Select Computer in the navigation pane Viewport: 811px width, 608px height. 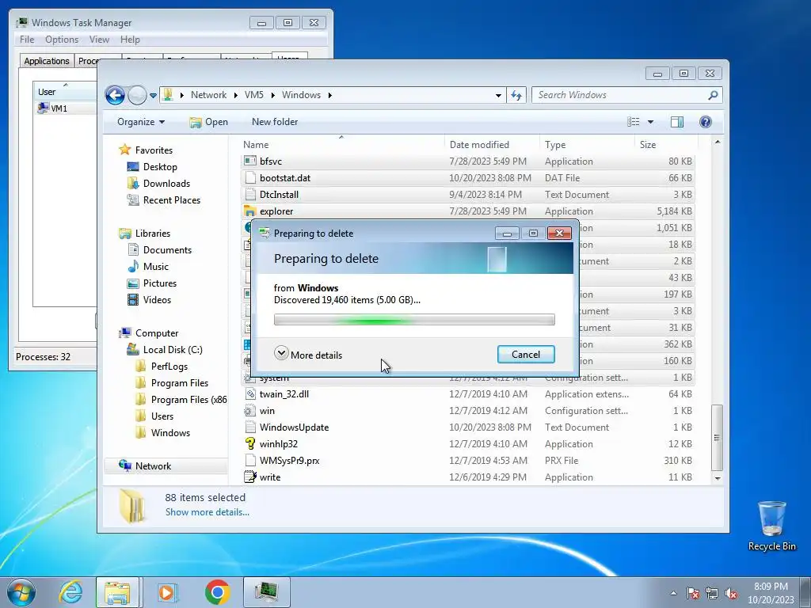pyautogui.click(x=156, y=333)
